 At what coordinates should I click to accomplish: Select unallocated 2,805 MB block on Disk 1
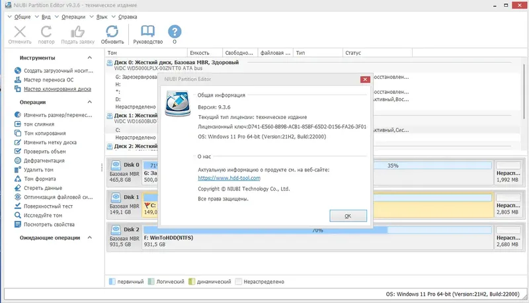tap(508, 205)
